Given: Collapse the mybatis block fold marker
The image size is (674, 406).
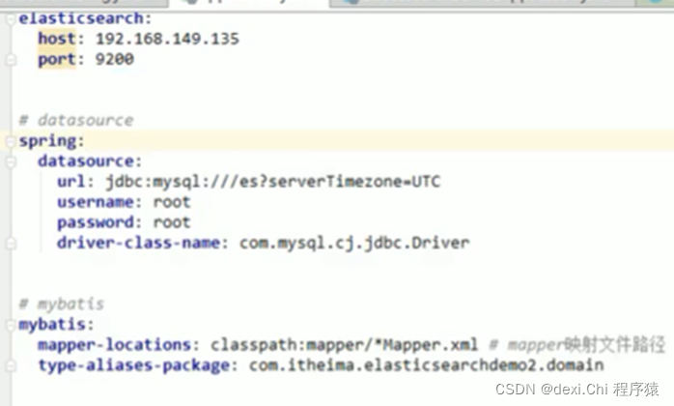Looking at the screenshot, I should pos(12,325).
